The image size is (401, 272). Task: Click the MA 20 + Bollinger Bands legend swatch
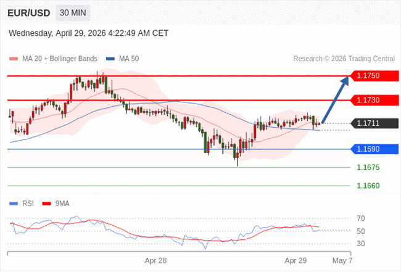pyautogui.click(x=14, y=59)
